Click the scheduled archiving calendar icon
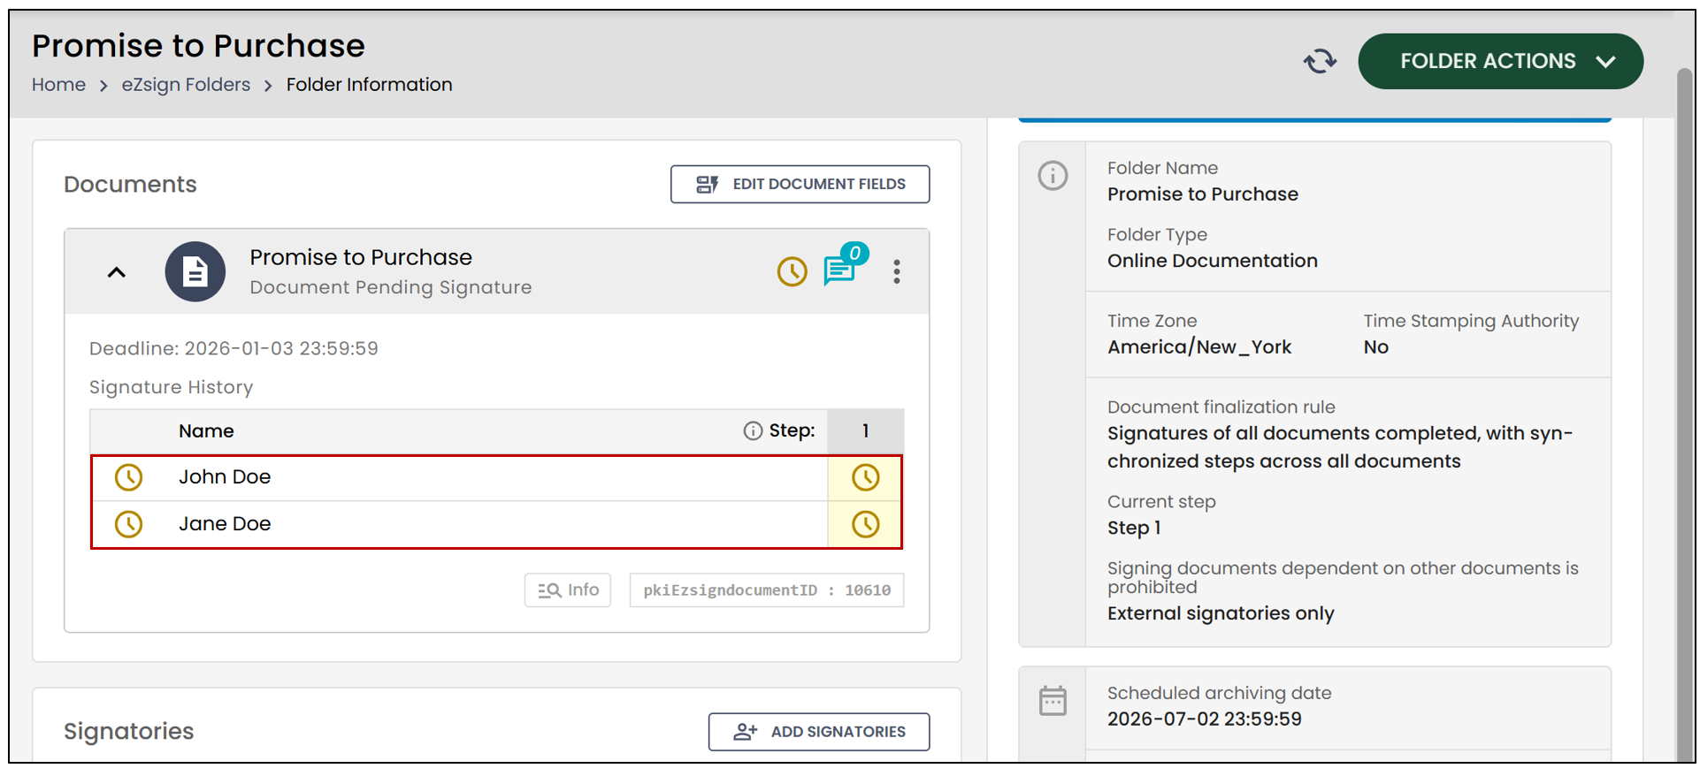 (x=1052, y=701)
